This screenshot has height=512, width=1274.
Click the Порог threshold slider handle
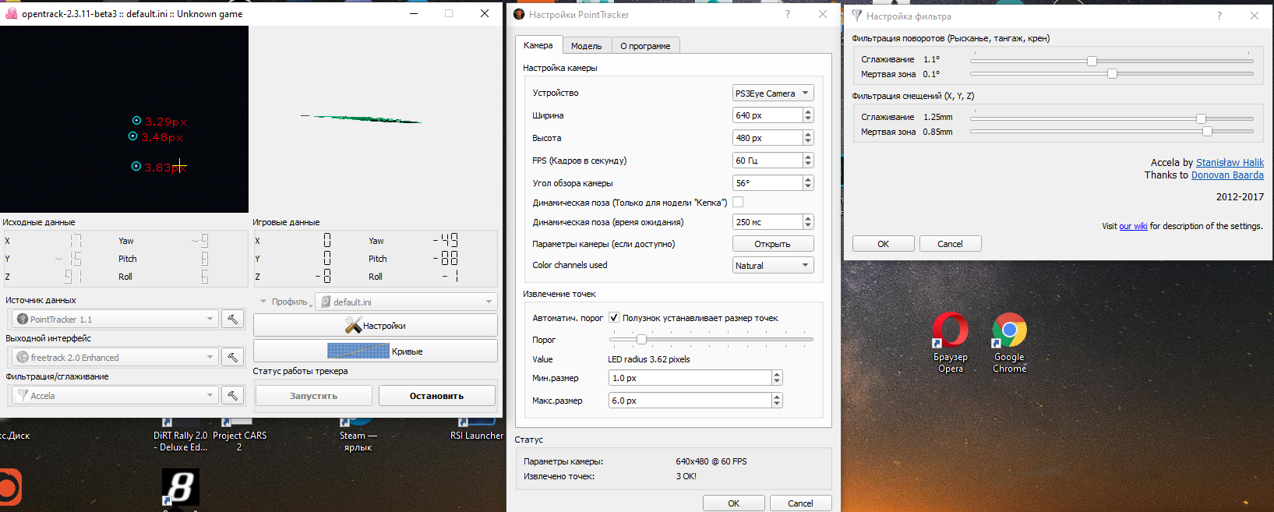pos(641,339)
